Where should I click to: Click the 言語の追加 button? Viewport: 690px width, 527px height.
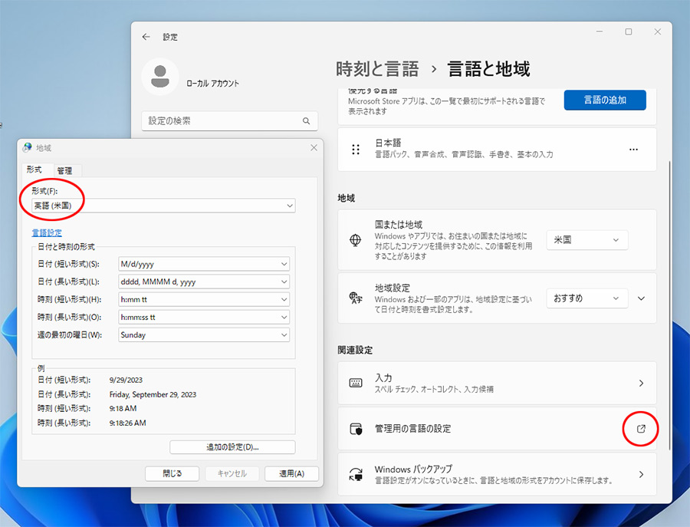click(605, 100)
